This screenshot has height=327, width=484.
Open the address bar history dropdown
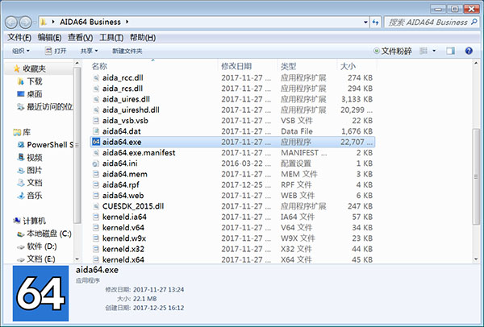[365, 23]
